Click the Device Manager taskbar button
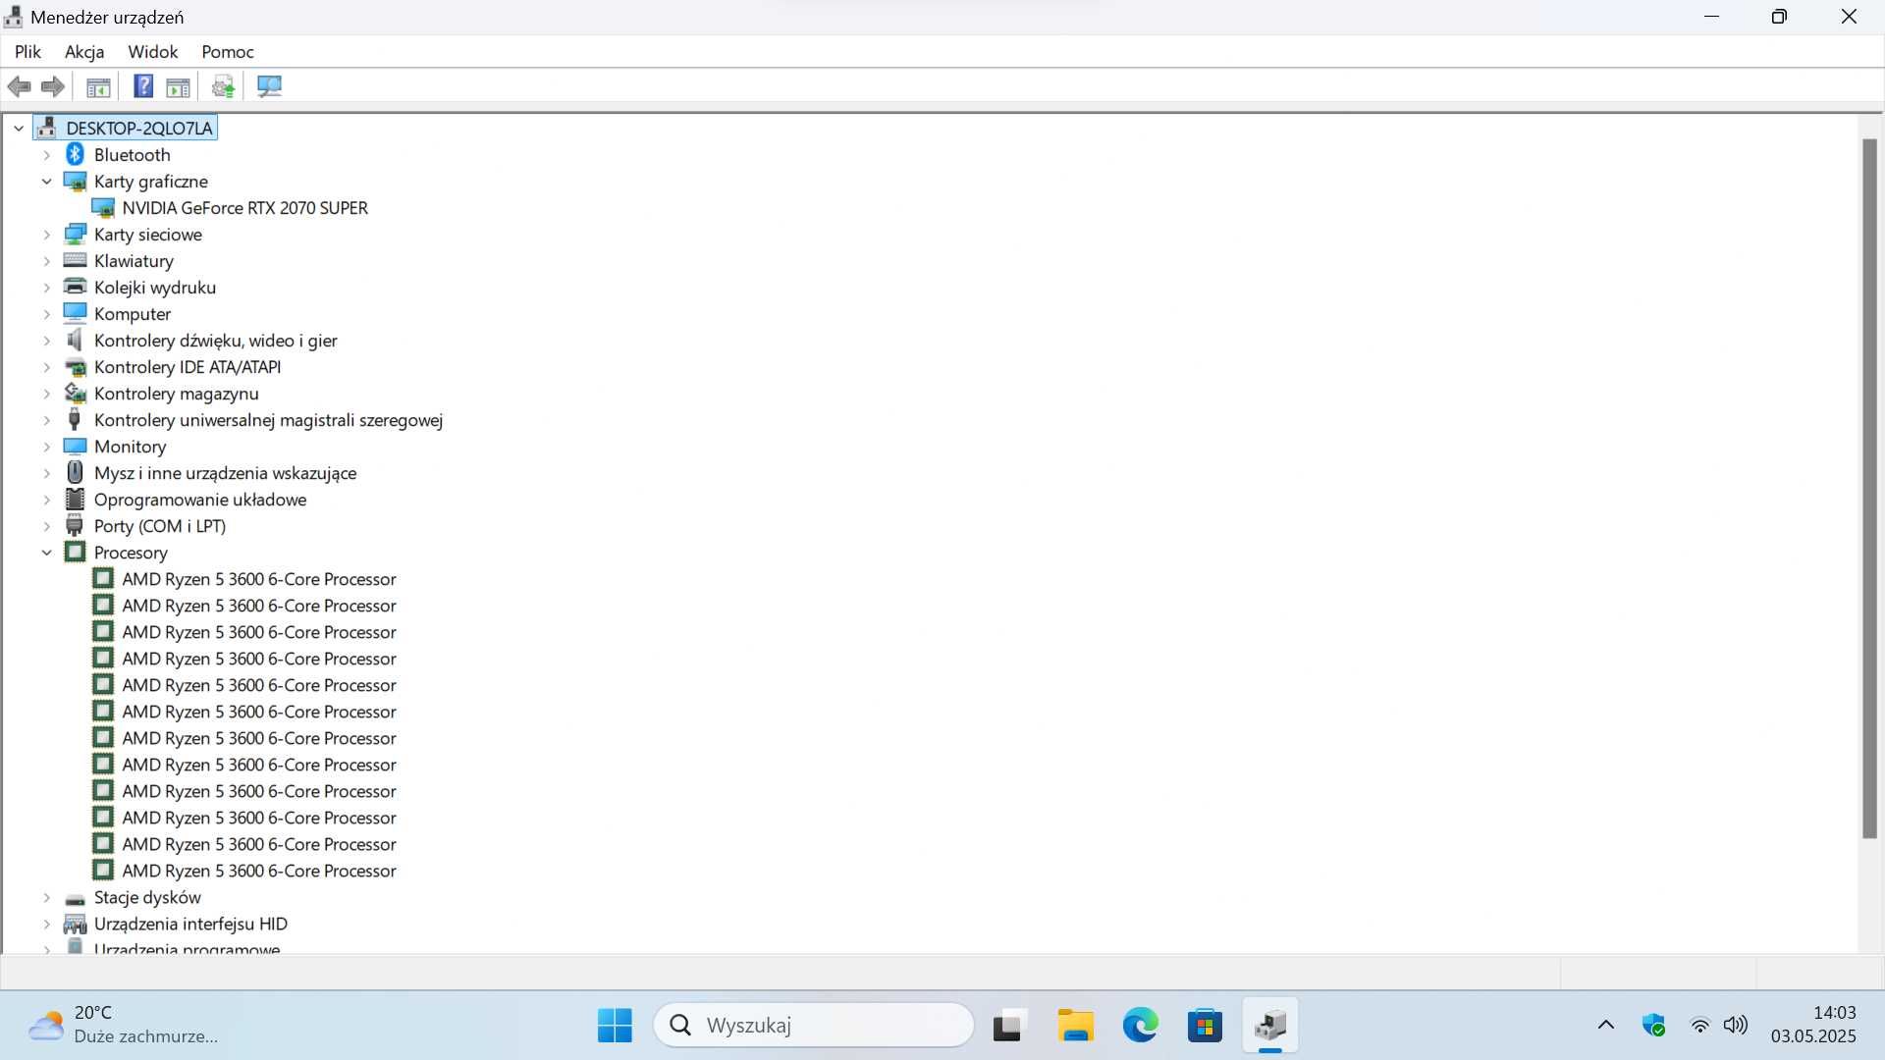 [1269, 1026]
